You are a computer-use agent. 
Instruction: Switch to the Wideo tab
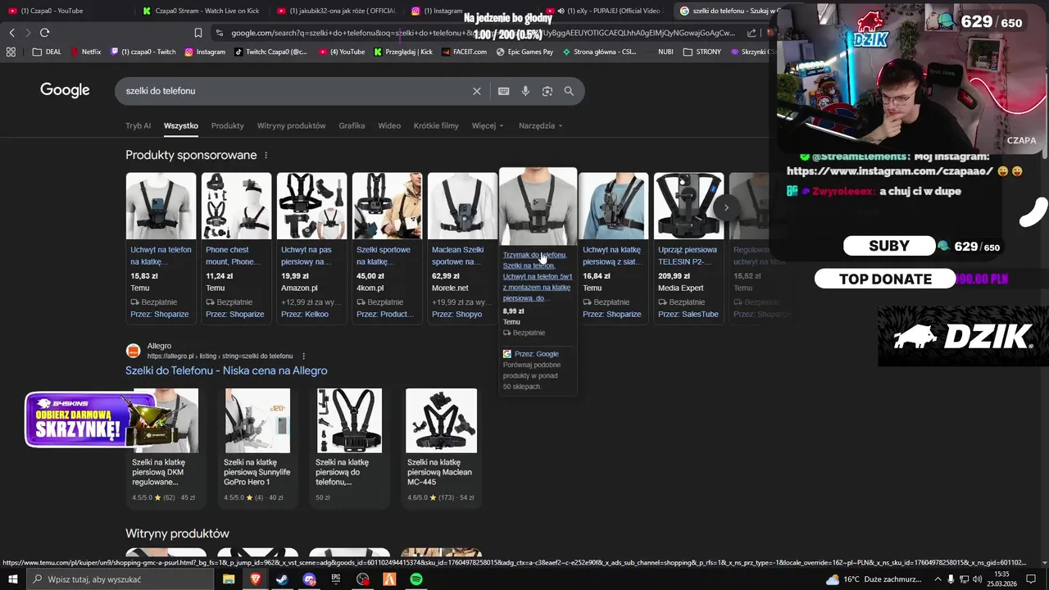coord(389,125)
